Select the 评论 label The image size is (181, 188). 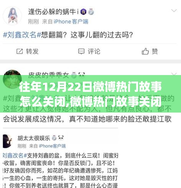[94, 51]
